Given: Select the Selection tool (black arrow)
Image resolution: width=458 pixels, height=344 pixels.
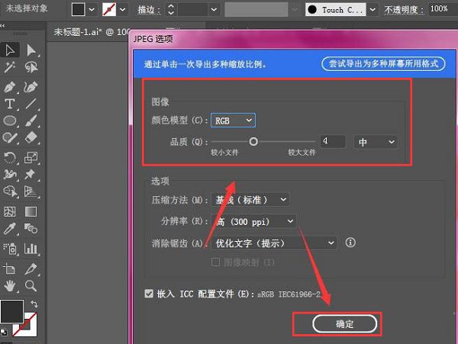Looking at the screenshot, I should 10,50.
